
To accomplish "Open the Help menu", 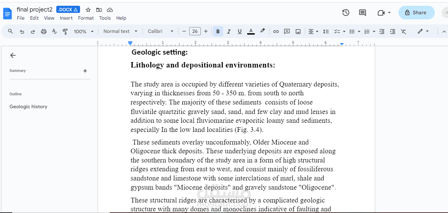I will [x=121, y=18].
